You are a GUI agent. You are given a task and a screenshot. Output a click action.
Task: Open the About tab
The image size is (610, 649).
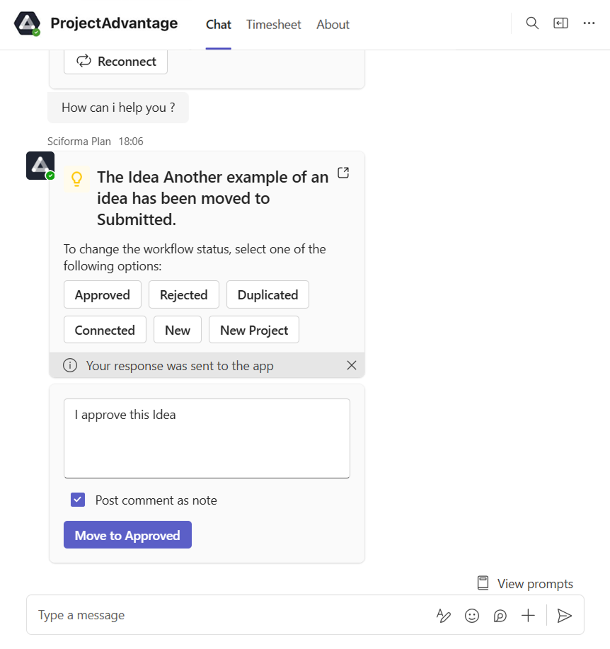[x=333, y=25]
